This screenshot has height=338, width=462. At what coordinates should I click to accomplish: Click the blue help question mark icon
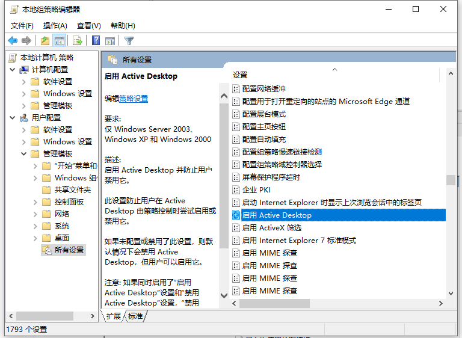click(96, 41)
